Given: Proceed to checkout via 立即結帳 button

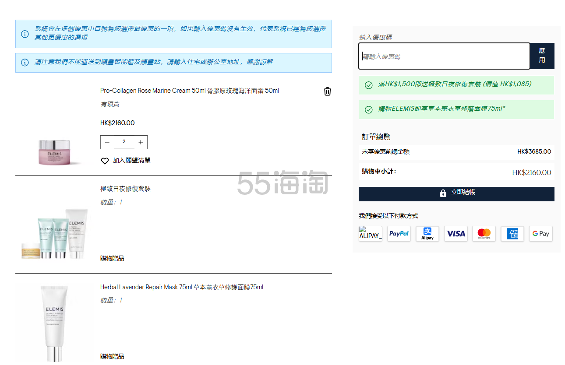Looking at the screenshot, I should (x=456, y=194).
